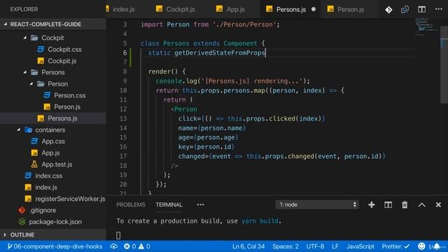Click the sync changes cloud icon in the status bar
This screenshot has height=252, width=448.
coord(113,246)
